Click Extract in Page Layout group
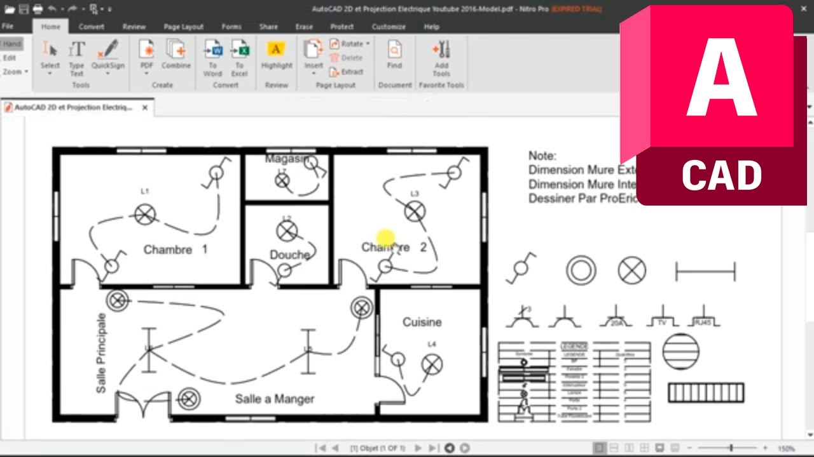 click(x=347, y=72)
